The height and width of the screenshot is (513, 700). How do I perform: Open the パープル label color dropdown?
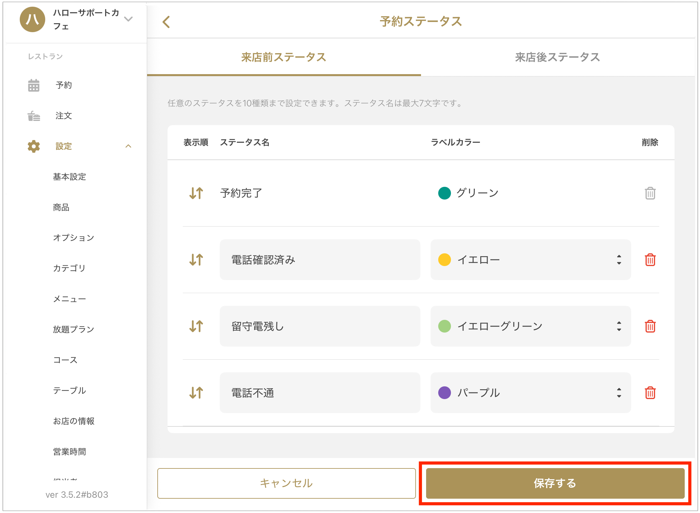pos(530,393)
